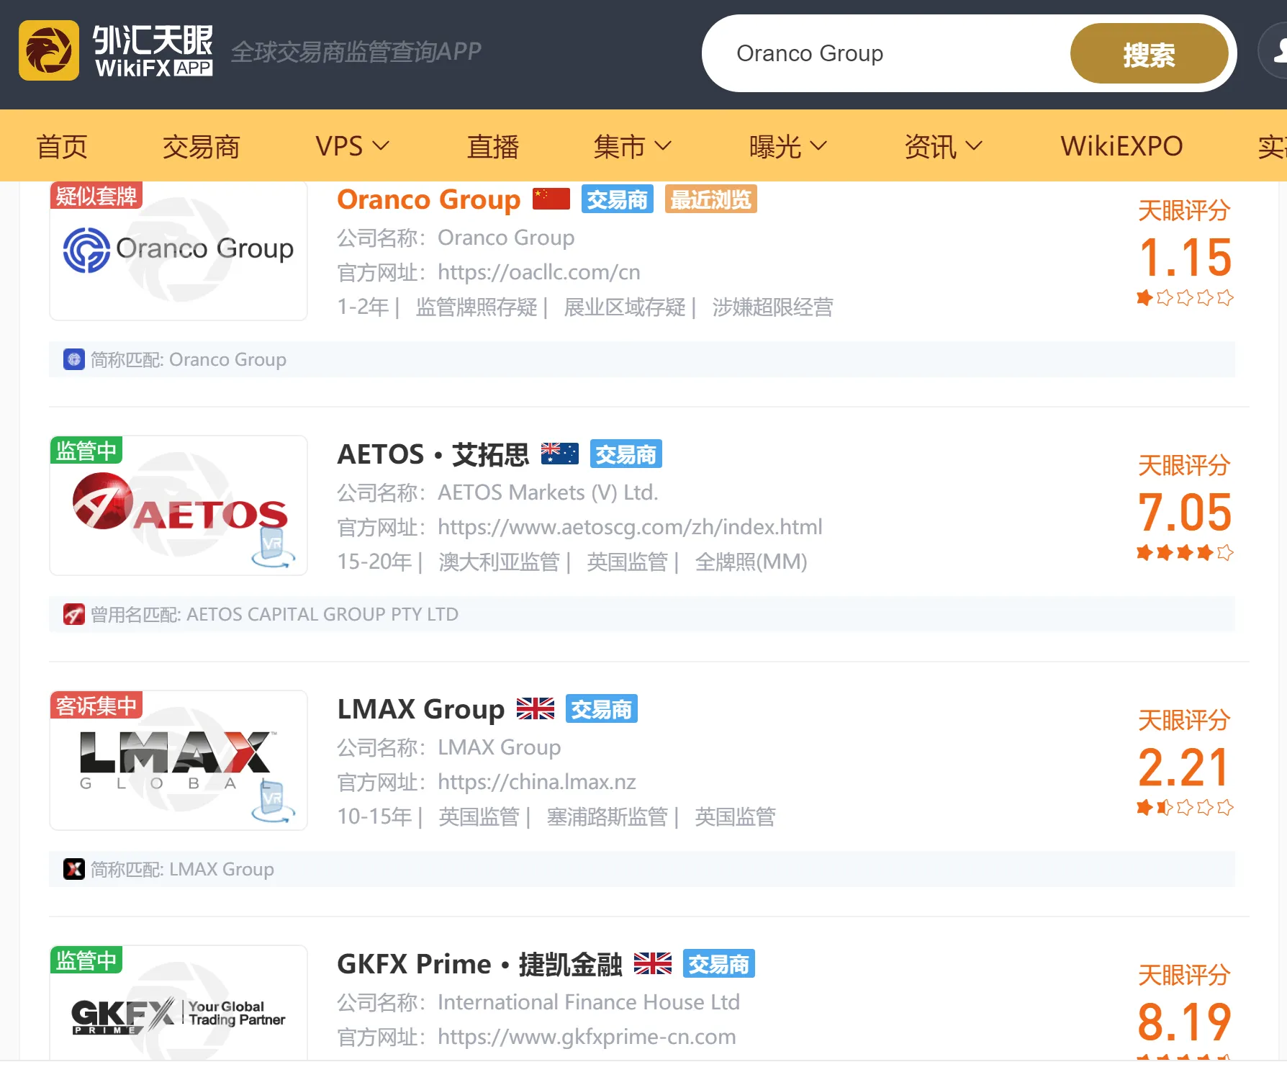Click the 曾用名匹配: AETOS CAPITAL GROUP PTY LTD text
The width and height of the screenshot is (1287, 1067).
point(274,614)
